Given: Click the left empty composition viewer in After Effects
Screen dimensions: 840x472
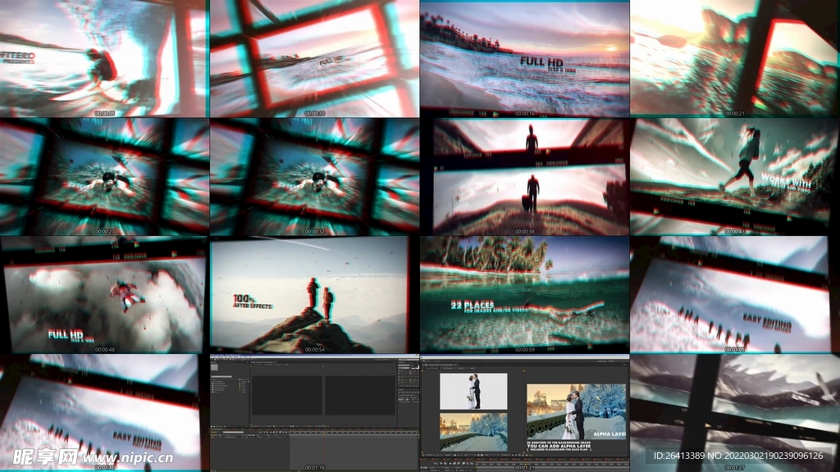Looking at the screenshot, I should (x=286, y=395).
